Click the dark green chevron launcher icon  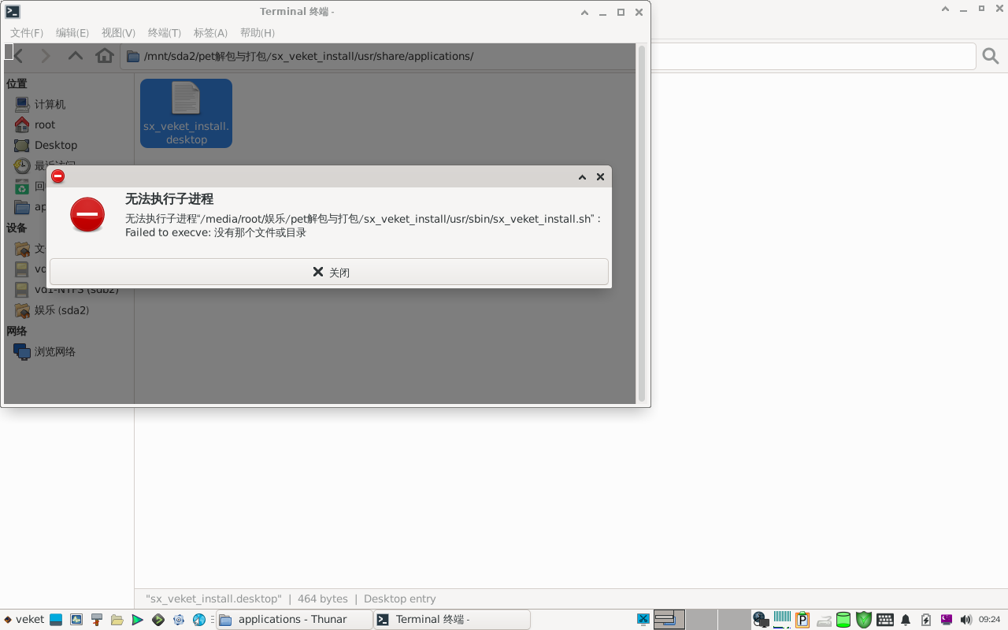tap(158, 620)
